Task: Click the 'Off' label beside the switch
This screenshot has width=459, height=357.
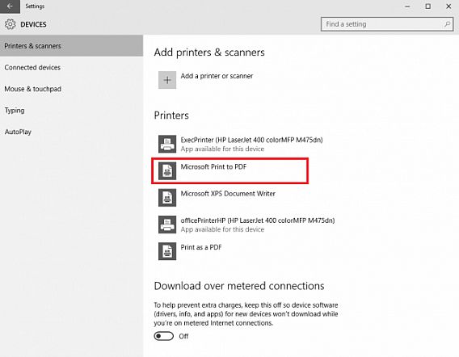Action: point(183,336)
